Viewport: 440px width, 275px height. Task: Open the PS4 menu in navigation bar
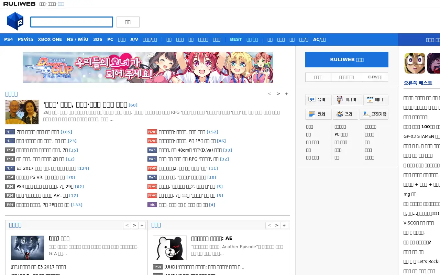click(9, 40)
